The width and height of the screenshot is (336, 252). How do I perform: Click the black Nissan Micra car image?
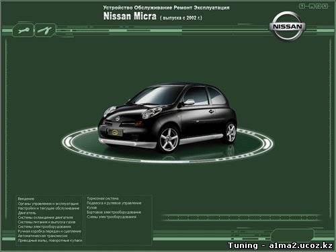tap(167, 118)
